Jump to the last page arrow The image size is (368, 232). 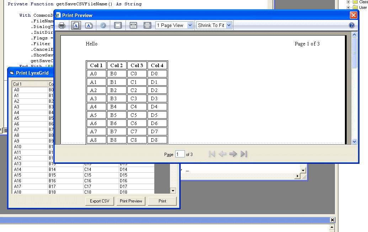tap(244, 154)
